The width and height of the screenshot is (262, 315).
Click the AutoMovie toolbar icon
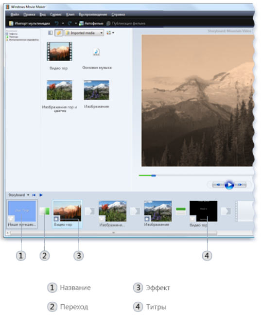click(81, 23)
